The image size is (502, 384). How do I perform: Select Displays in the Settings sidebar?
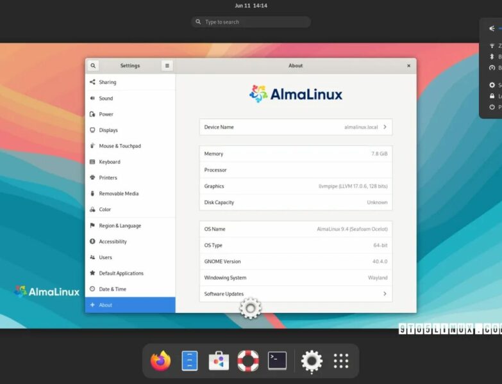pos(130,130)
